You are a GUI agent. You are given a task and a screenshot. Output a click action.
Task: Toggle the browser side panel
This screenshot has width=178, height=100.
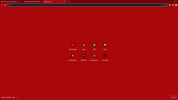(173, 5)
